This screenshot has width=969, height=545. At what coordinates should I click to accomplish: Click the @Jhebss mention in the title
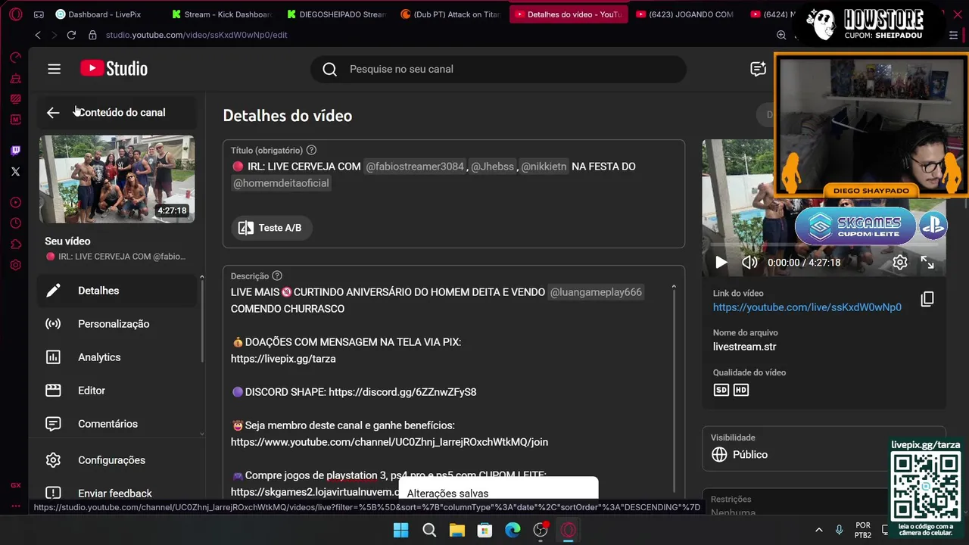click(x=493, y=167)
